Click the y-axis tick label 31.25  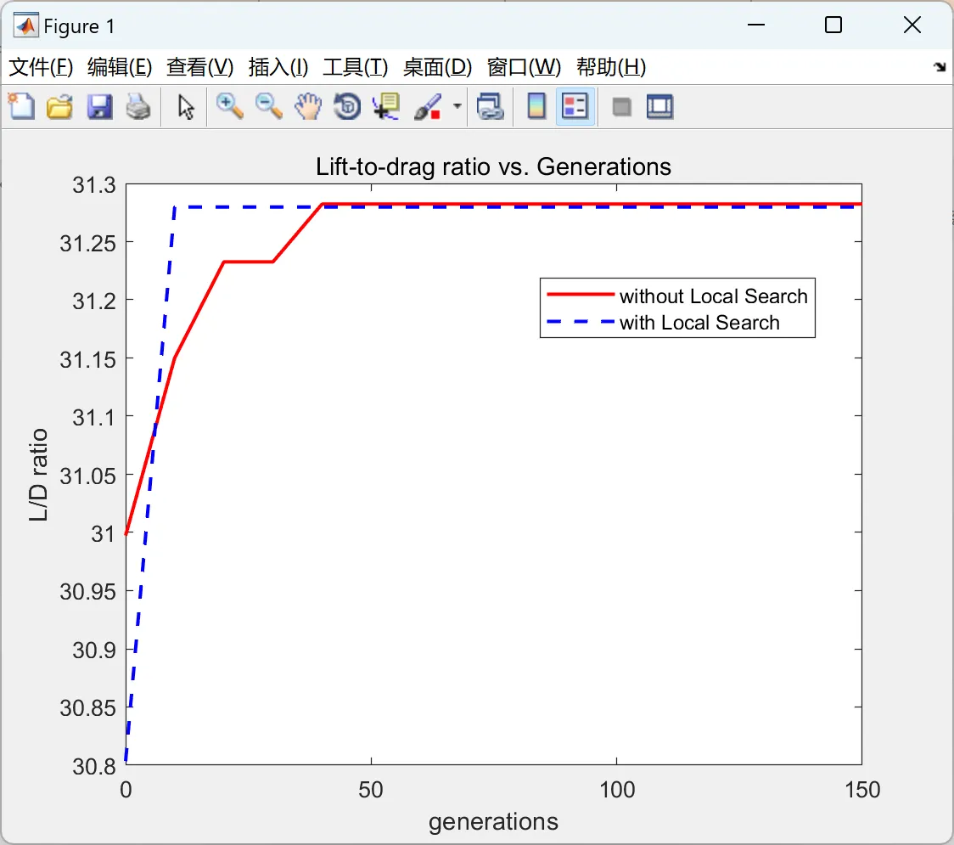tap(87, 244)
